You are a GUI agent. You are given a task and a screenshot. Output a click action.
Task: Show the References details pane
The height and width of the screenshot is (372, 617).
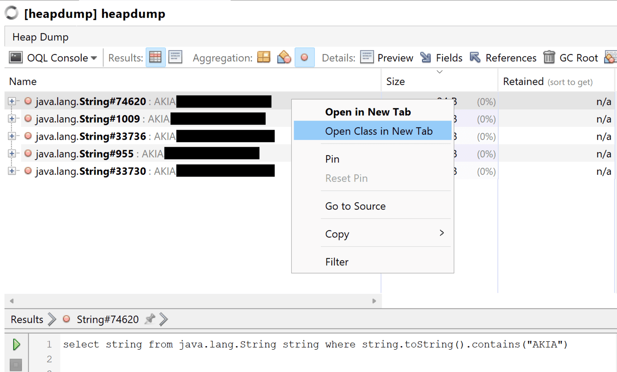coord(503,58)
